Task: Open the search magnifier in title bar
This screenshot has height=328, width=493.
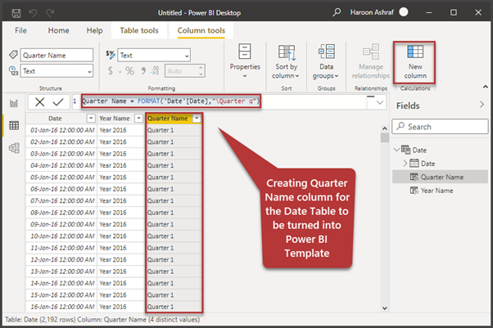Action: click(x=337, y=12)
